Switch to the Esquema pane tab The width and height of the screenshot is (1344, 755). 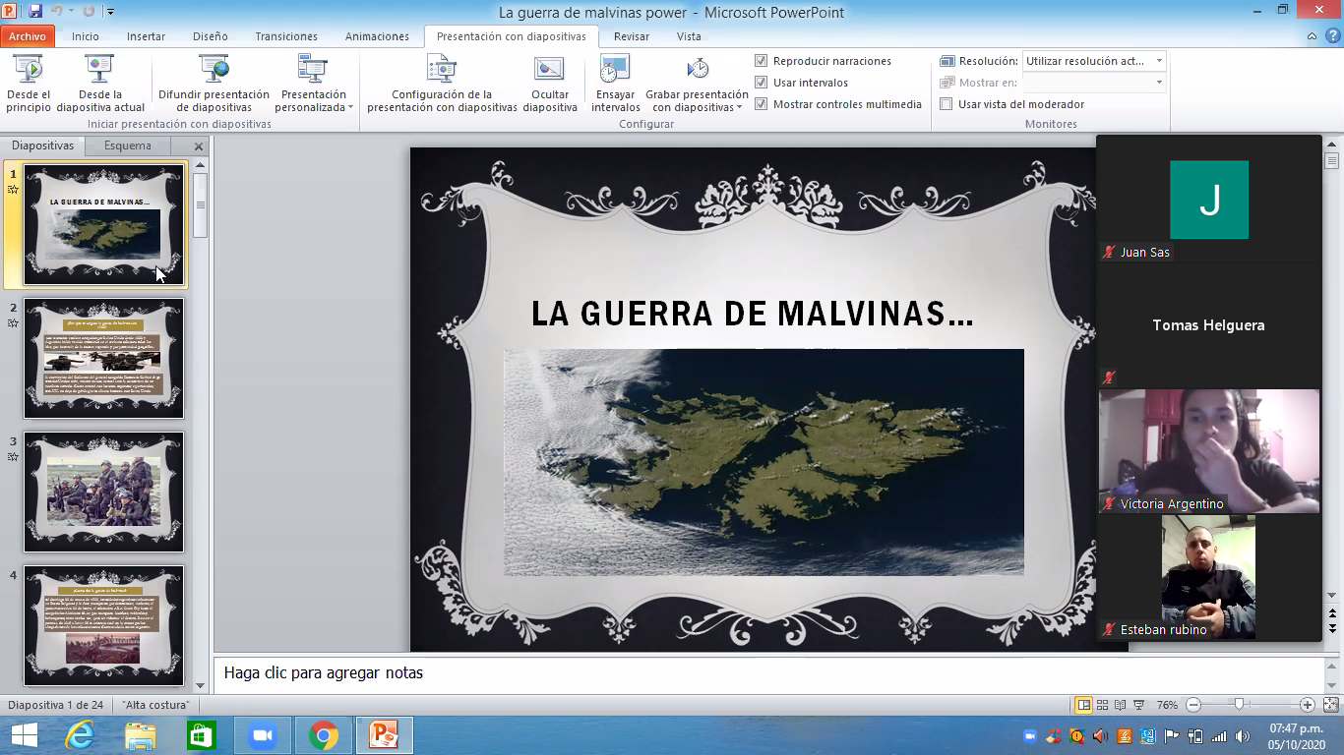128,145
